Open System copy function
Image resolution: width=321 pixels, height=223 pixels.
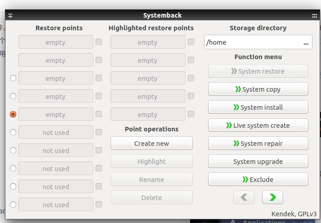click(x=258, y=89)
